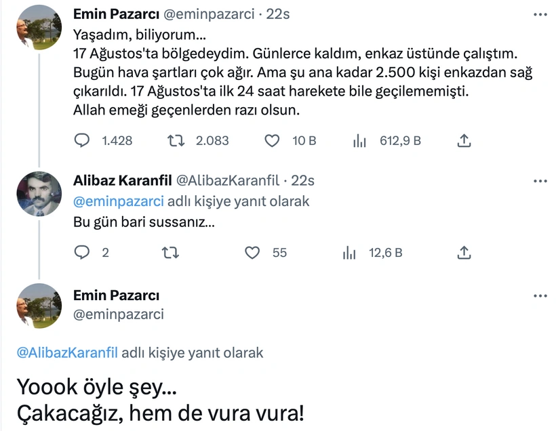Click Emin Pazarcı's avatar on the top tweet
This screenshot has height=431, width=556.
(x=39, y=27)
